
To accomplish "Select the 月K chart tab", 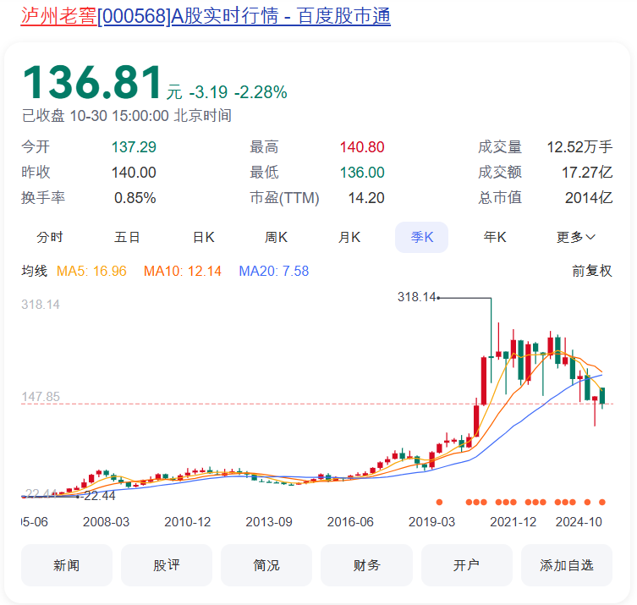I will [x=349, y=237].
